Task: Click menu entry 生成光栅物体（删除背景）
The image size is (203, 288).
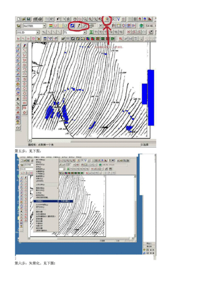Action: pyautogui.click(x=45, y=216)
